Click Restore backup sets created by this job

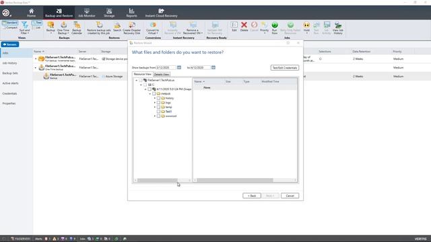tap(99, 28)
